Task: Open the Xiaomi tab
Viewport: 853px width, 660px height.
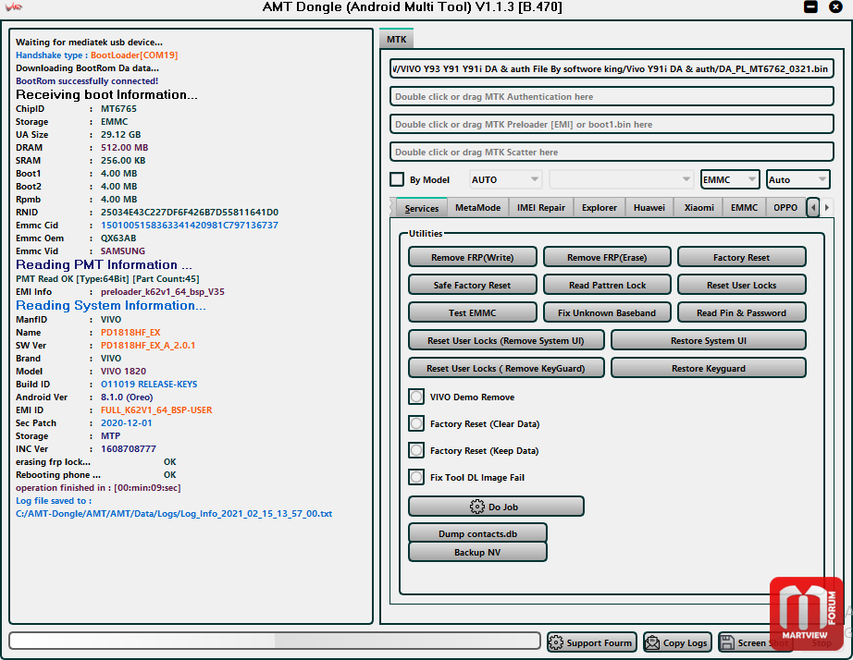Action: pyautogui.click(x=698, y=208)
